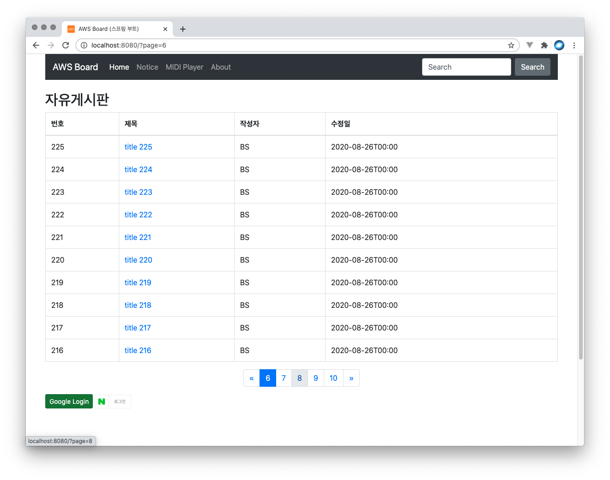Select page 8 in pagination
Viewport: 610px width, 480px height.
coord(300,378)
